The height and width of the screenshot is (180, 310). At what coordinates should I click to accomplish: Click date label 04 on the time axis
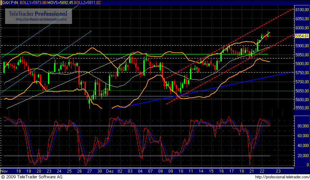pyautogui.click(x=140, y=171)
